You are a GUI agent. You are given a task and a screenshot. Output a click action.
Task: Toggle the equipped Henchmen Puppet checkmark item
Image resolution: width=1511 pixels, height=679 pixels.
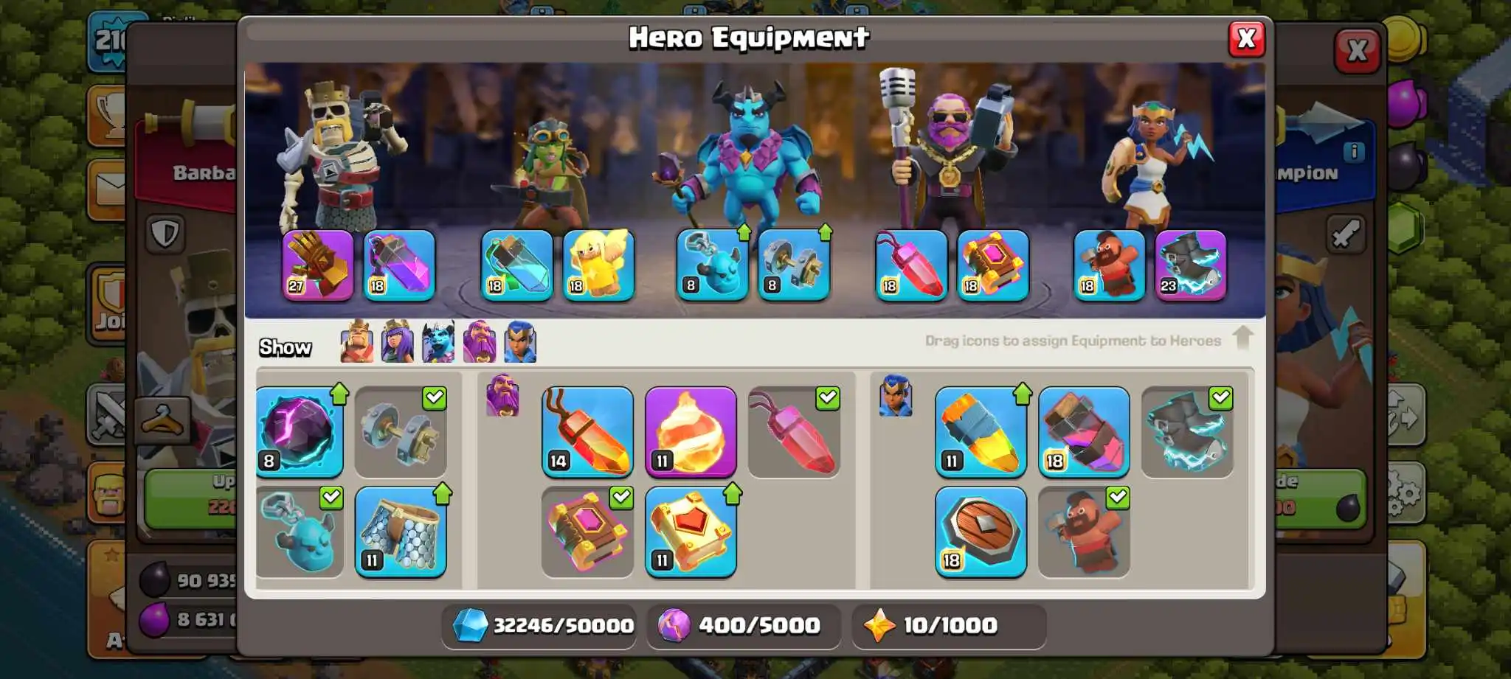(x=300, y=532)
